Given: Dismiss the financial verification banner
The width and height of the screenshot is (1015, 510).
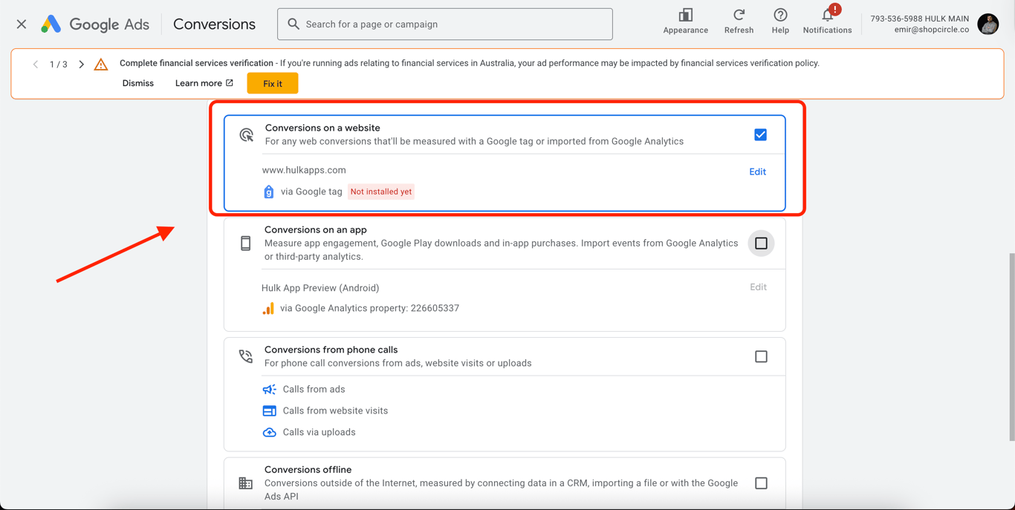Looking at the screenshot, I should pos(138,83).
